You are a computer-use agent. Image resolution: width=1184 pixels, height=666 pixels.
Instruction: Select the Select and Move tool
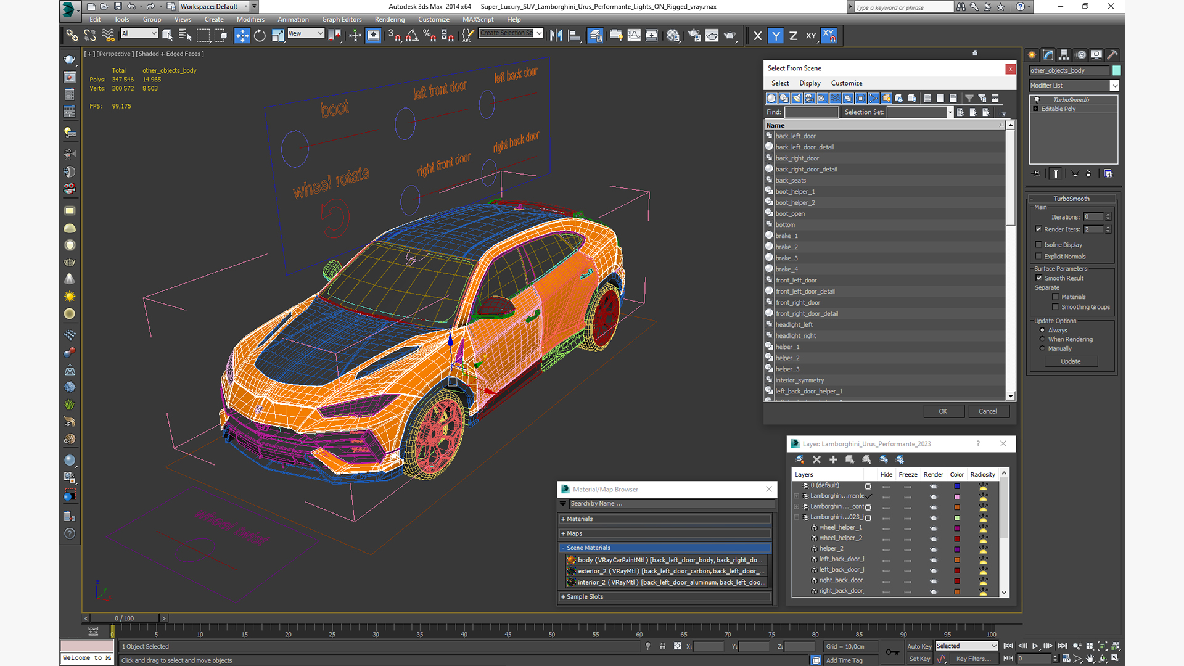click(x=242, y=36)
